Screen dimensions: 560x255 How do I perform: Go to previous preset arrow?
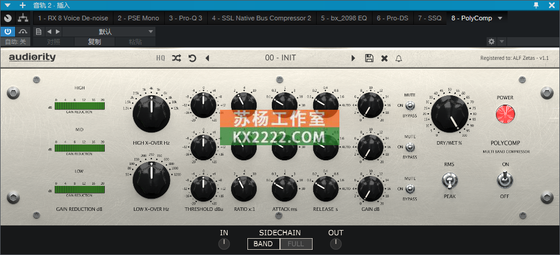[207, 58]
